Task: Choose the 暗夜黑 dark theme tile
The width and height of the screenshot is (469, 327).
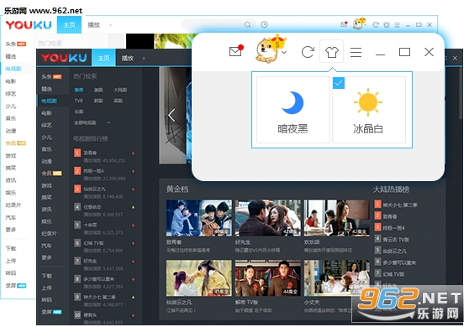Action: [293, 110]
